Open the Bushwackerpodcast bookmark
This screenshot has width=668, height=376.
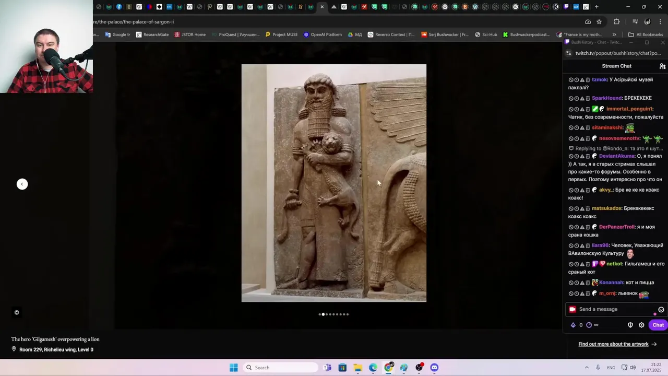[526, 34]
